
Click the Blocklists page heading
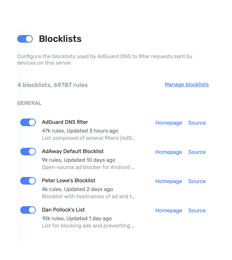click(60, 39)
